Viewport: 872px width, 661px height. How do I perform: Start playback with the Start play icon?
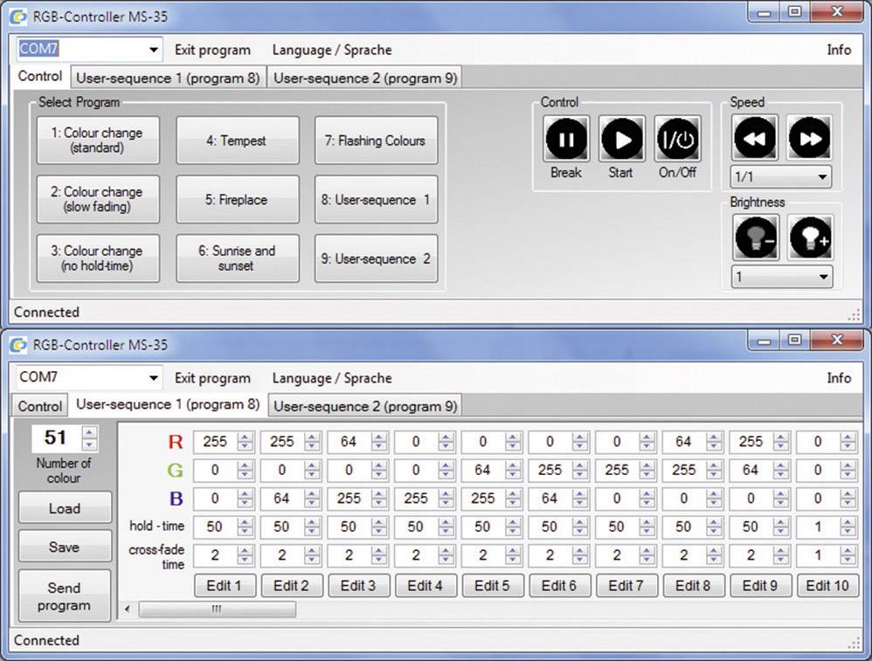(x=621, y=140)
